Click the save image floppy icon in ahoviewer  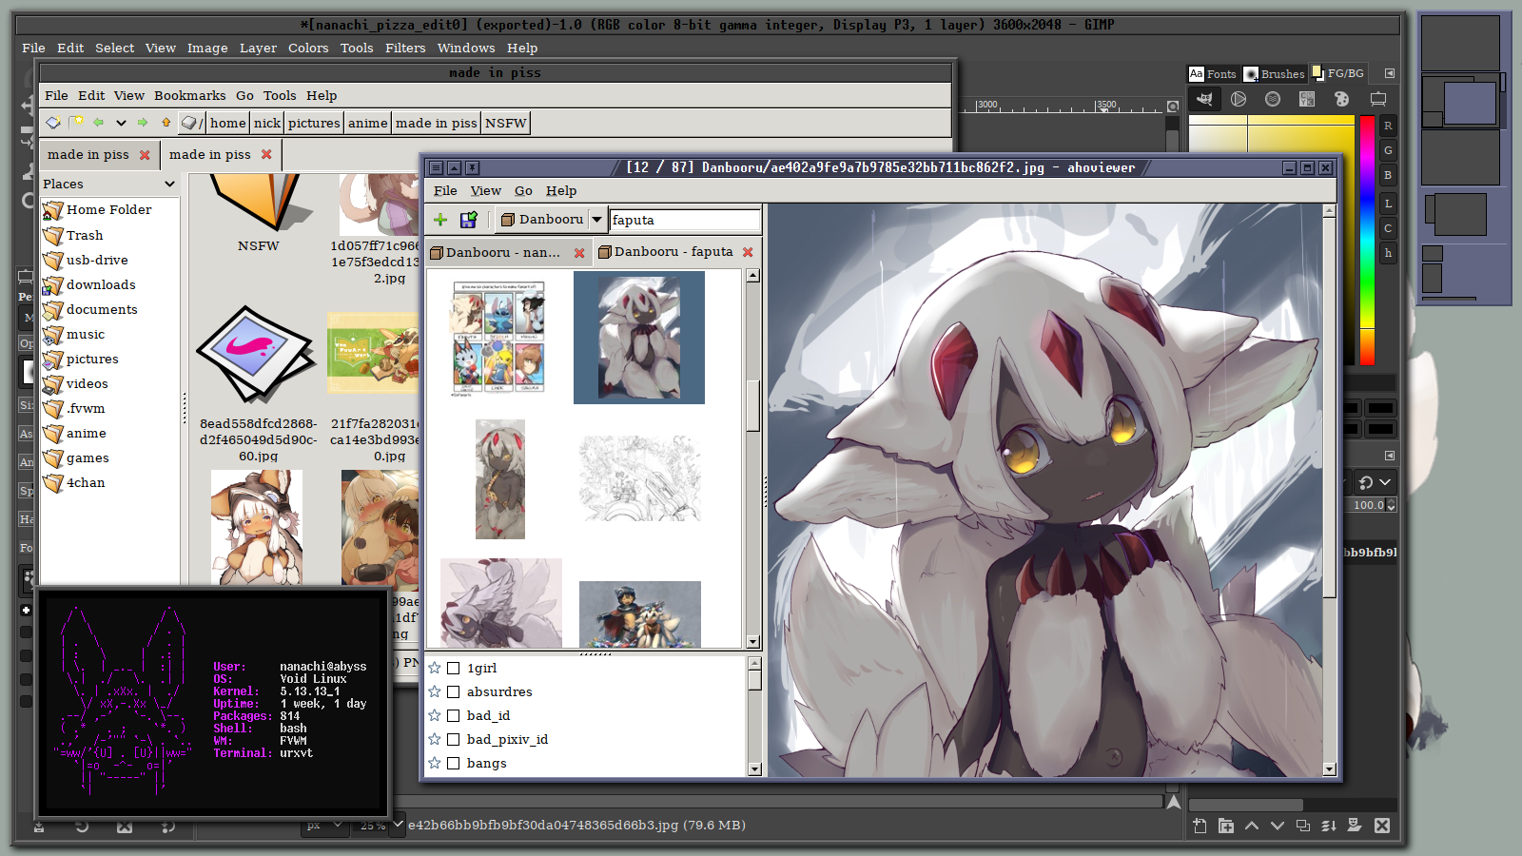coord(468,220)
